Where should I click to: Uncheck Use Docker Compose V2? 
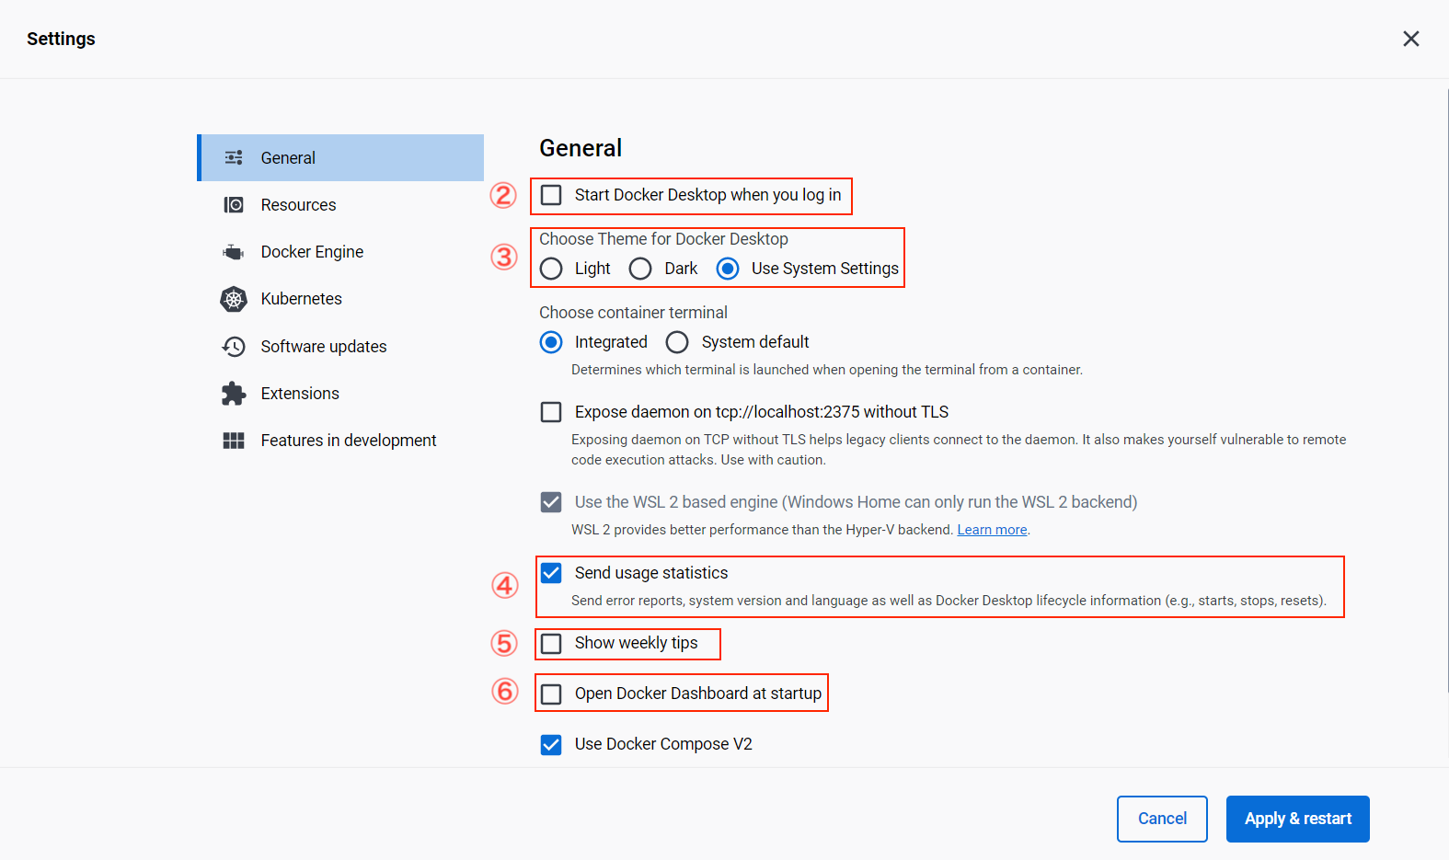tap(551, 744)
